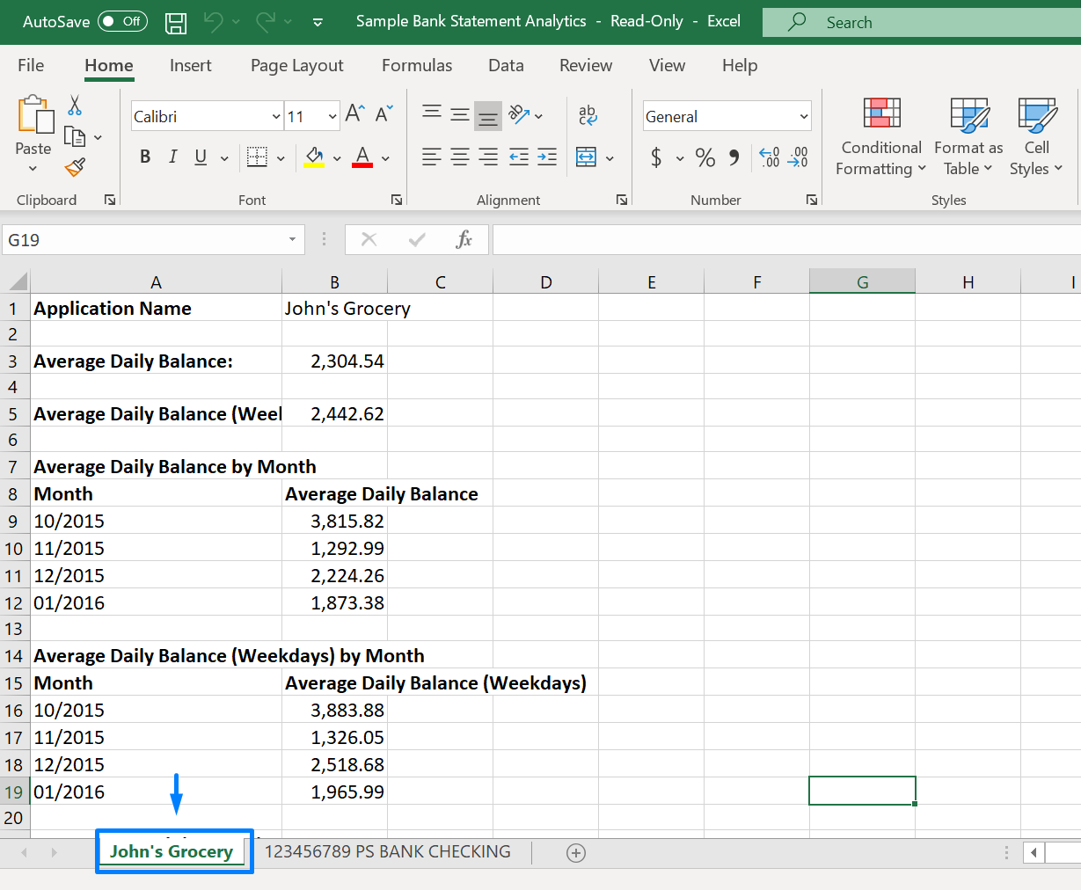
Task: Click the Wrap Text icon
Action: (x=588, y=114)
